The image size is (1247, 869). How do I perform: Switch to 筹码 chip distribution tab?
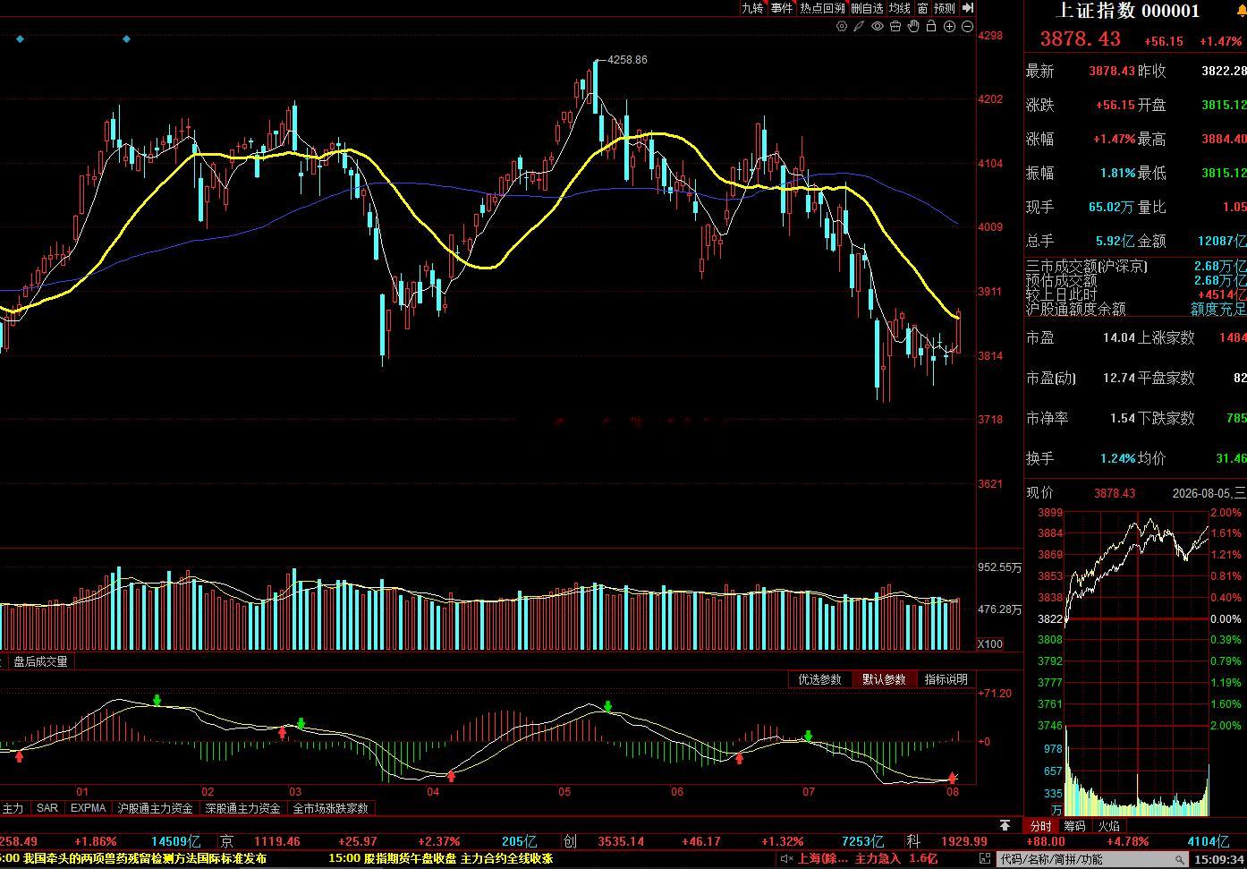pos(1074,826)
